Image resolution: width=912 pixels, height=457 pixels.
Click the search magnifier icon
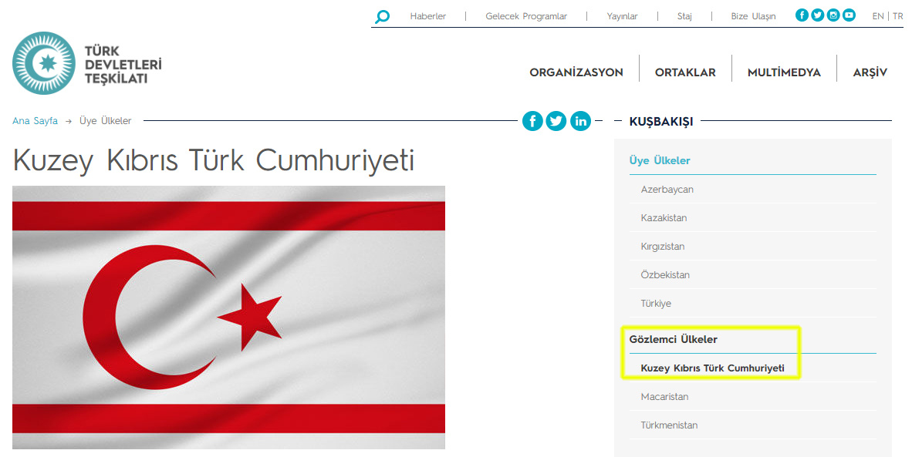click(382, 16)
